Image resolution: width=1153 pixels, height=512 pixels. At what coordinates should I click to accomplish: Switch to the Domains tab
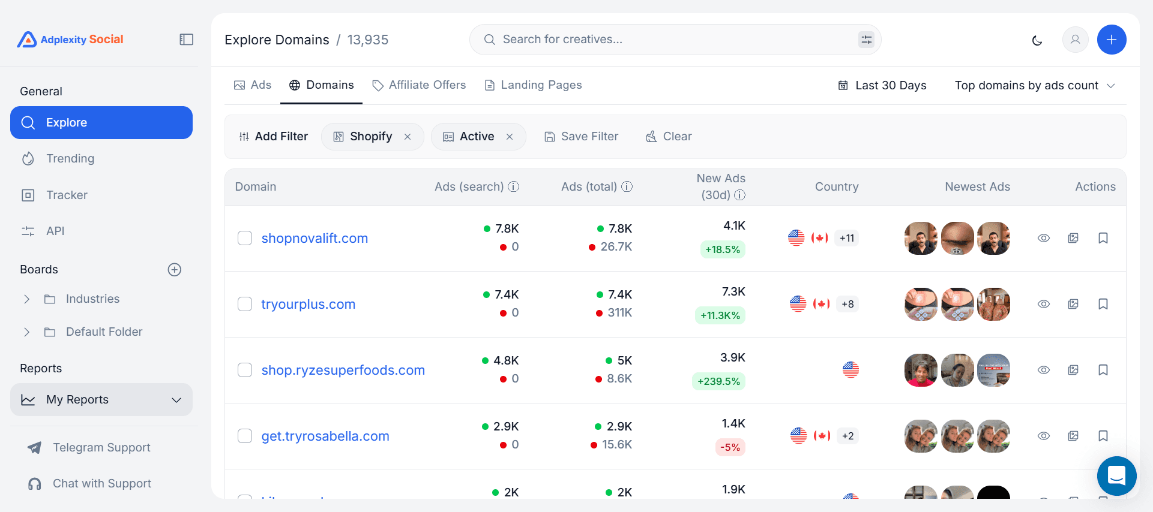(x=321, y=85)
